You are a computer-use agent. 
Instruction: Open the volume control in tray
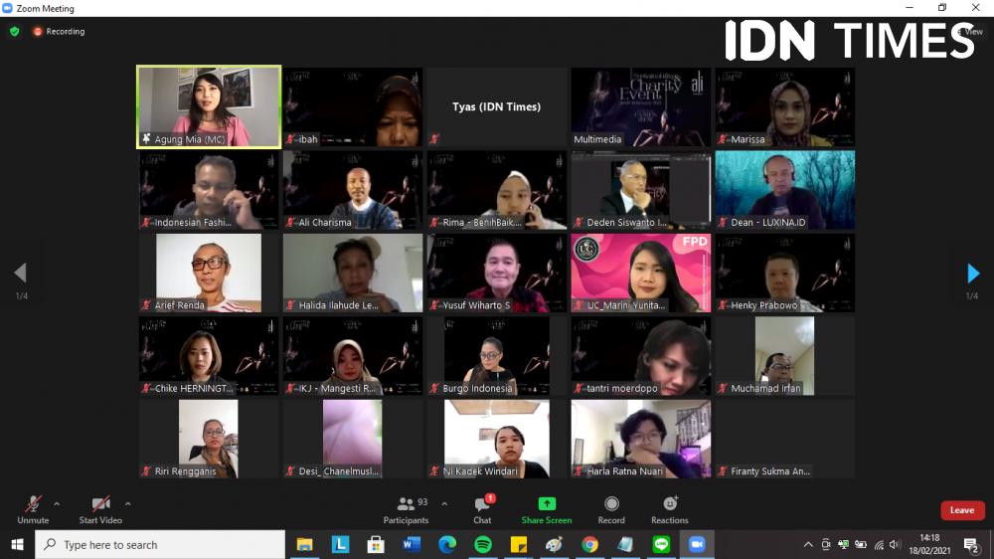pyautogui.click(x=895, y=544)
